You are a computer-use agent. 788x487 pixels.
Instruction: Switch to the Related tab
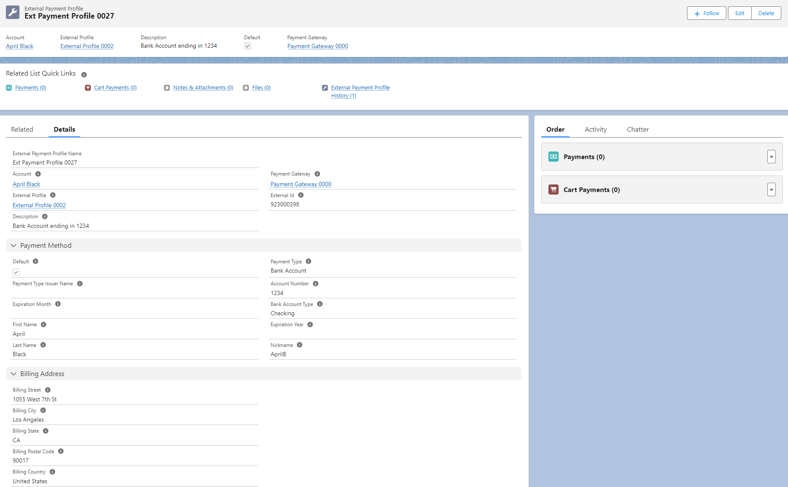(x=22, y=130)
